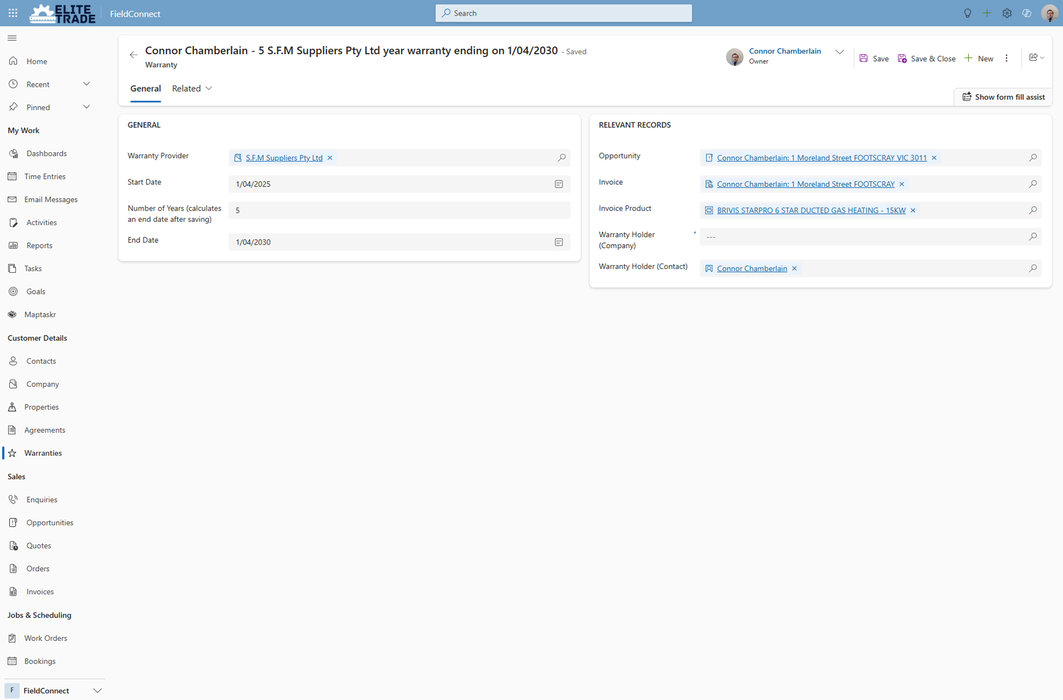Clear the Opportunity lookup value

coord(934,158)
